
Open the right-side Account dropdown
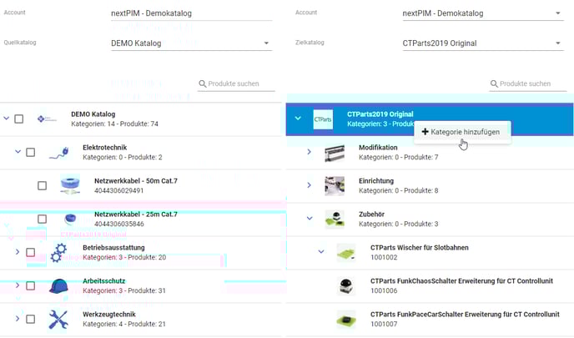(x=483, y=13)
